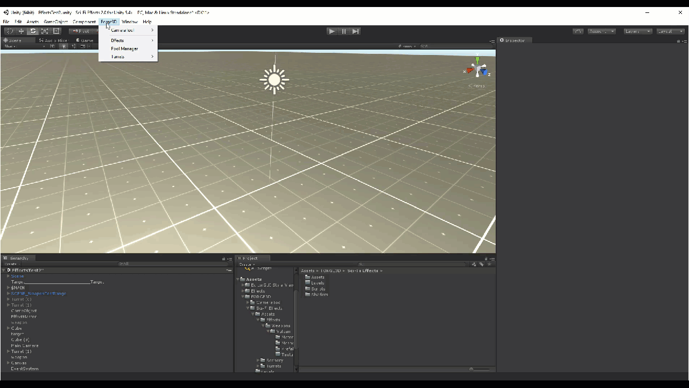This screenshot has width=689, height=388.
Task: Click the Project search field
Action: click(x=413, y=264)
